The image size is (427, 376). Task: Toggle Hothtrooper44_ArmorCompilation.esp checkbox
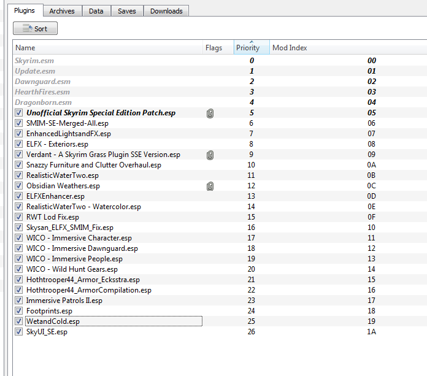tap(18, 290)
